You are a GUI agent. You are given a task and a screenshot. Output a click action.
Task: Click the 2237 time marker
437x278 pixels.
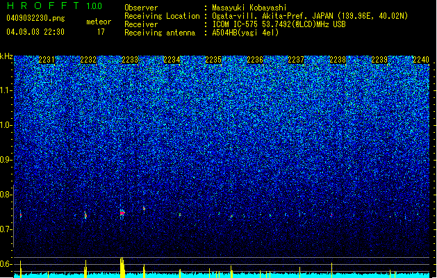point(296,60)
